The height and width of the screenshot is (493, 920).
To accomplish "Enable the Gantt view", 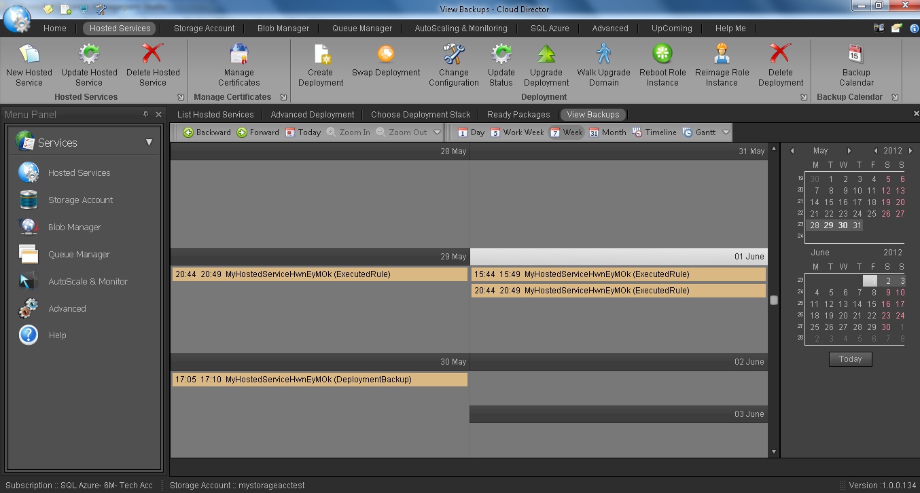I will pos(699,132).
